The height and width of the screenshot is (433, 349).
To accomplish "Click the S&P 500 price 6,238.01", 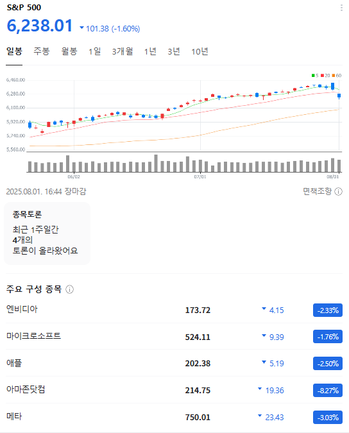I will (40, 26).
